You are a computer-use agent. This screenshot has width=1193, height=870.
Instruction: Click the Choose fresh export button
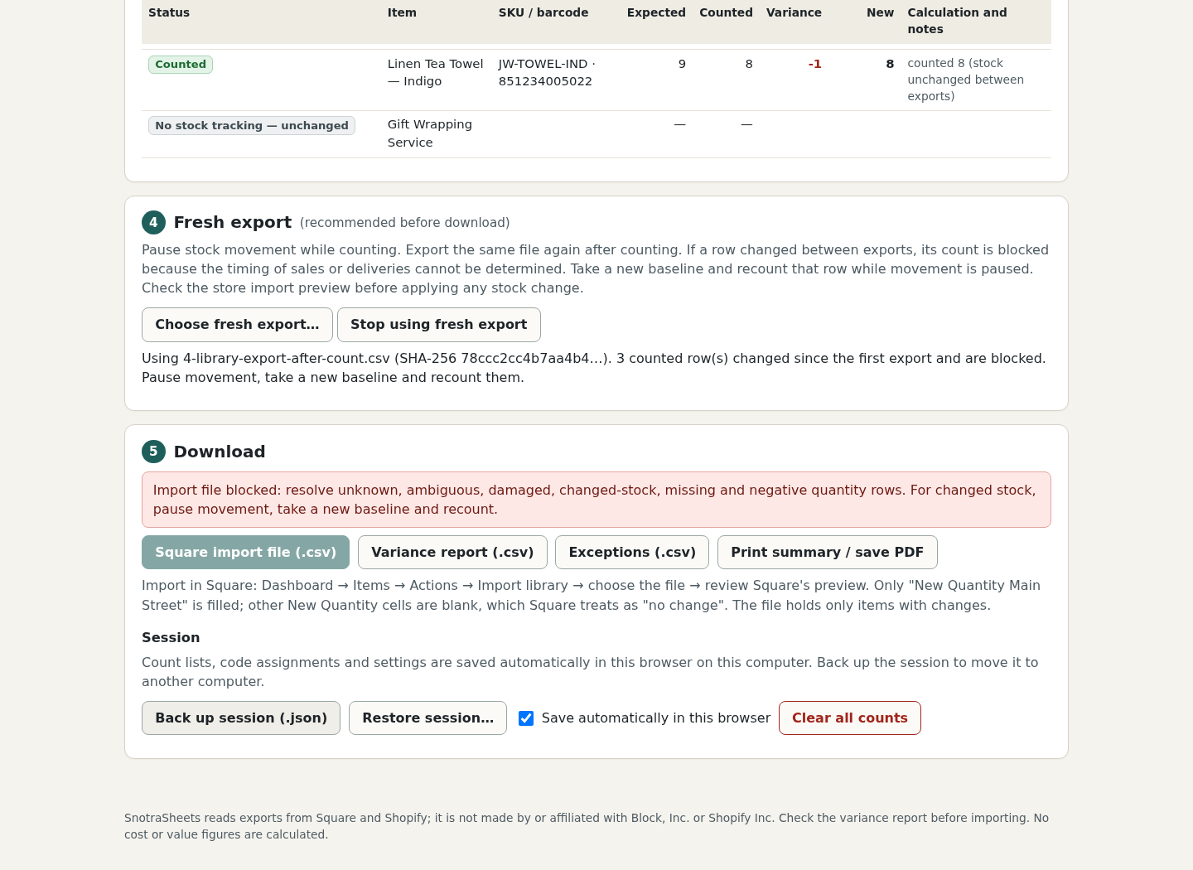click(x=237, y=325)
